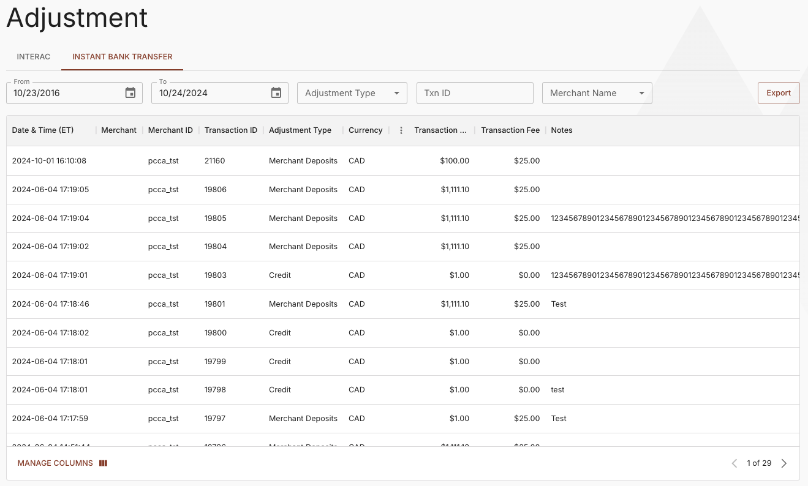808x486 pixels.
Task: Click the columns icon beside Manage Columns
Action: click(103, 463)
